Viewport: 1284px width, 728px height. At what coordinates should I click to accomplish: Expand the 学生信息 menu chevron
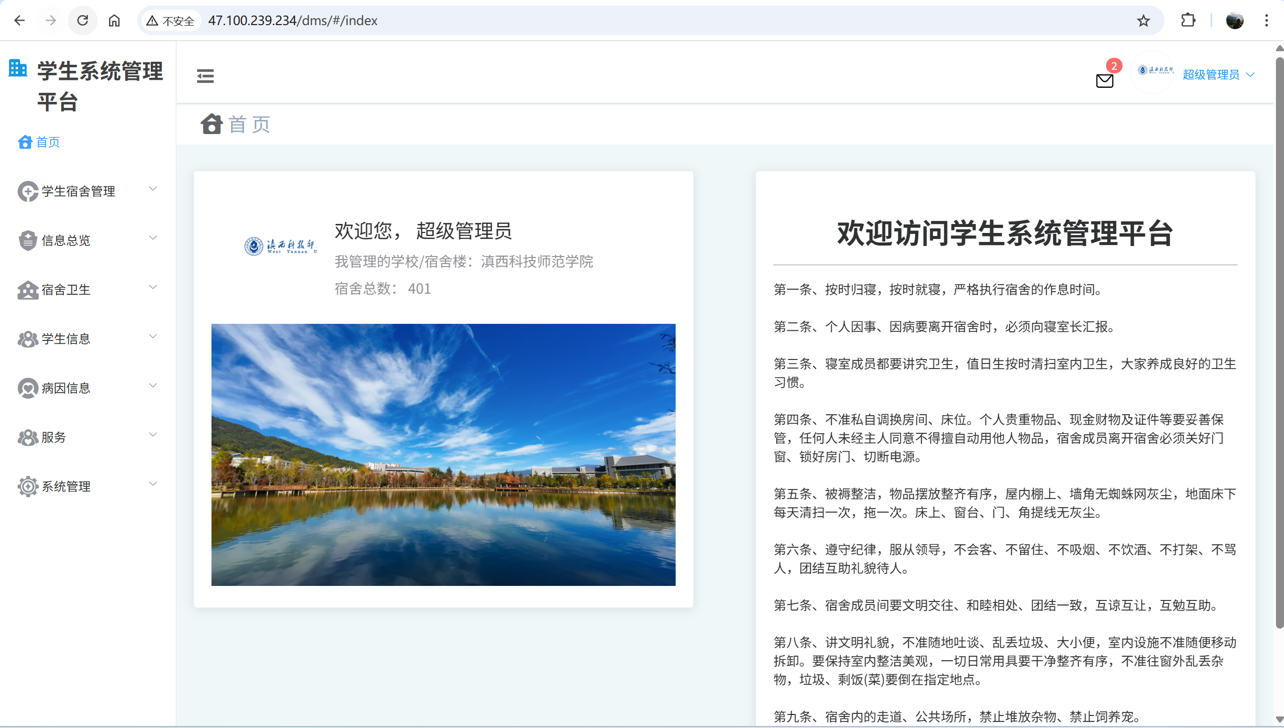tap(153, 336)
